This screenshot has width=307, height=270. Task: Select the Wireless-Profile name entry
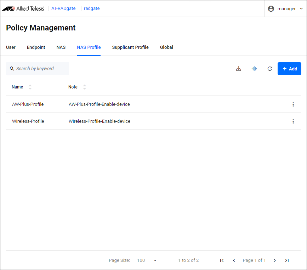coord(28,121)
